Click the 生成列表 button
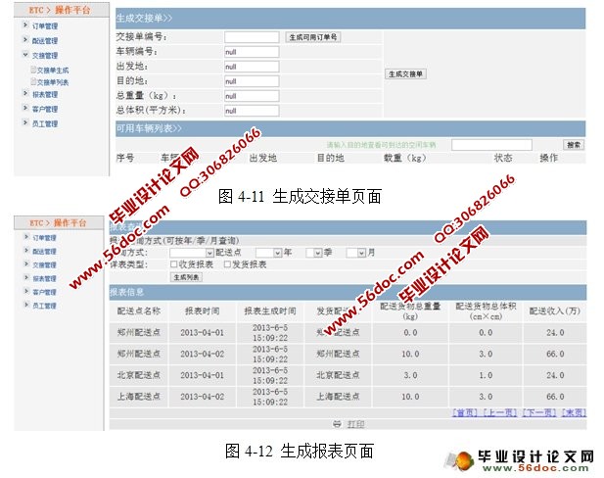This screenshot has width=604, height=478. 186,277
